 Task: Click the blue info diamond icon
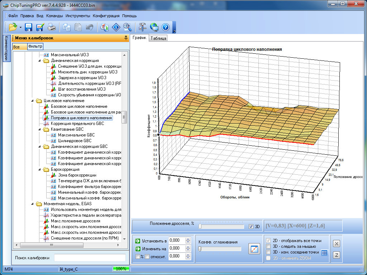pyautogui.click(x=116, y=27)
